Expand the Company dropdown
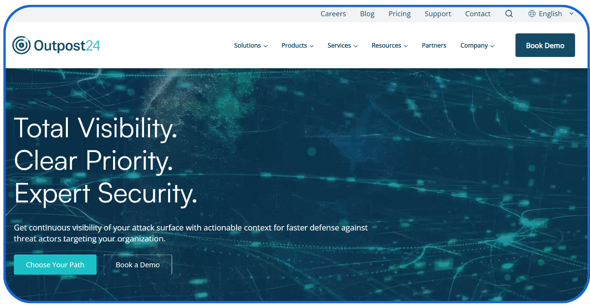Image resolution: width=590 pixels, height=308 pixels. click(x=476, y=45)
